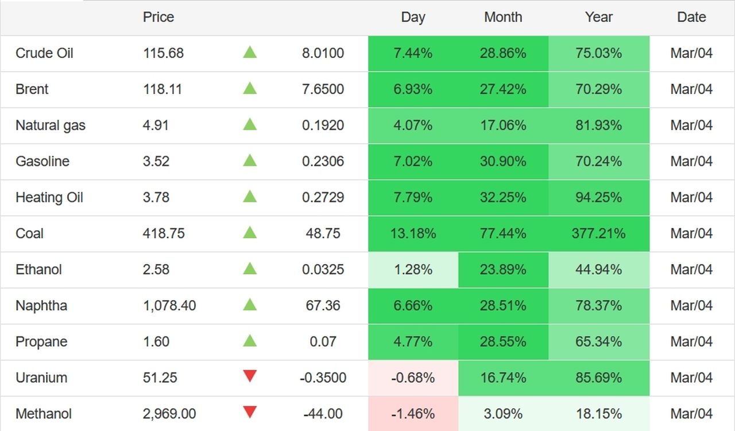Image resolution: width=735 pixels, height=431 pixels.
Task: Sort by the Price column header
Action: point(158,17)
